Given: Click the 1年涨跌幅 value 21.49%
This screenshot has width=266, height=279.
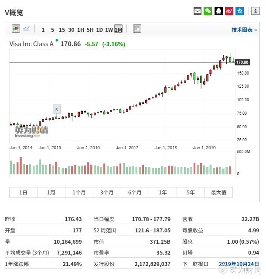Looking at the screenshot, I should pyautogui.click(x=72, y=264).
